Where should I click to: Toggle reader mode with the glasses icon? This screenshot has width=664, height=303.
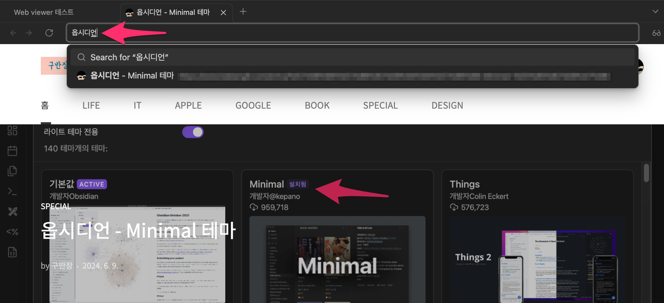point(656,33)
